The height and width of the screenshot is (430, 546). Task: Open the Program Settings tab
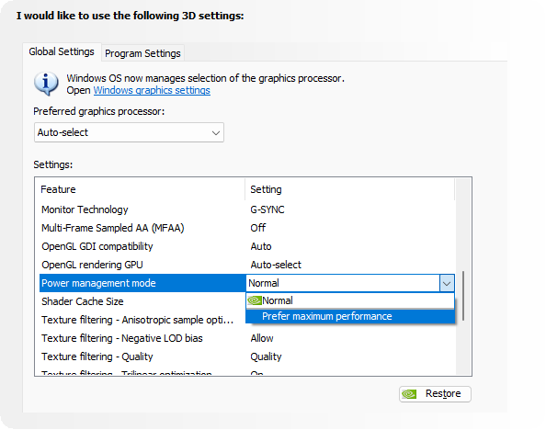pos(142,53)
